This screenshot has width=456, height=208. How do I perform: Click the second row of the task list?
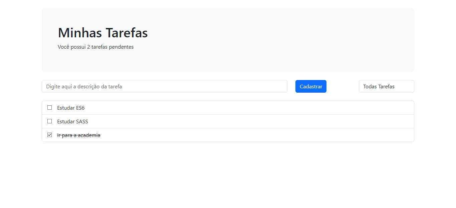coord(228,121)
